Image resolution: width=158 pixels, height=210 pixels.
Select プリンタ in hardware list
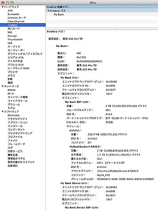coord(13,72)
